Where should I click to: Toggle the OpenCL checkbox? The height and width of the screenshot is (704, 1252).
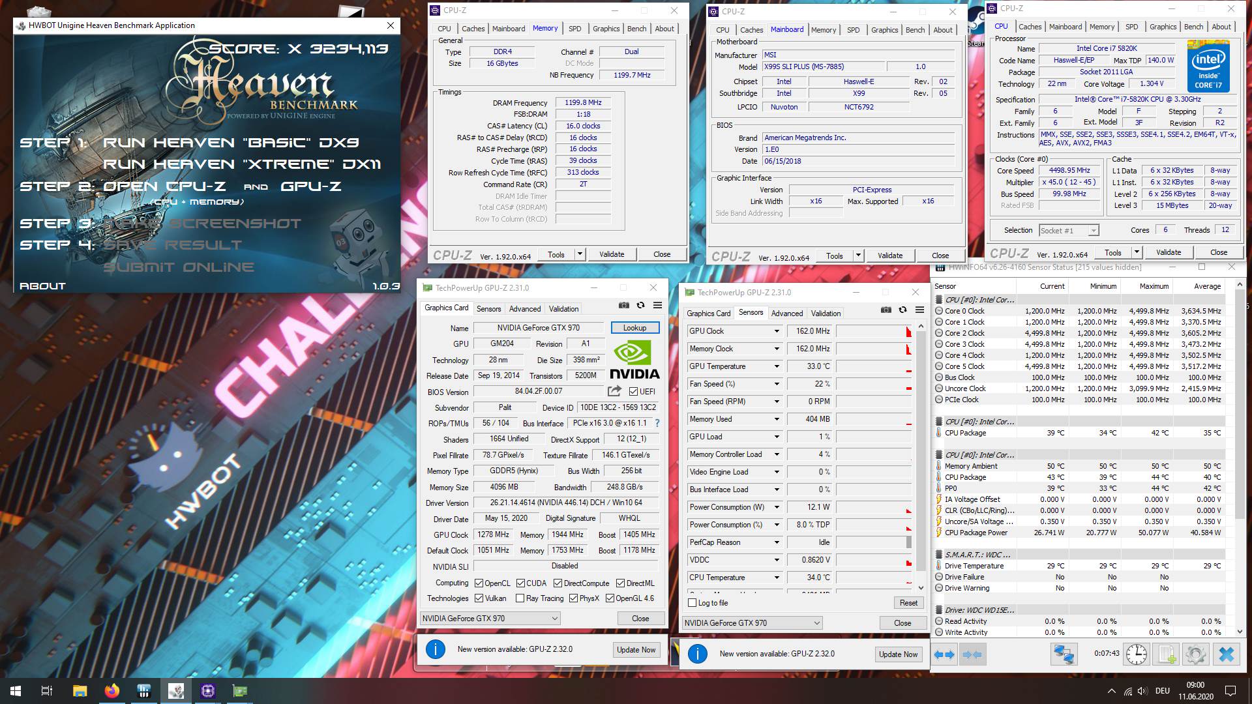pyautogui.click(x=479, y=583)
